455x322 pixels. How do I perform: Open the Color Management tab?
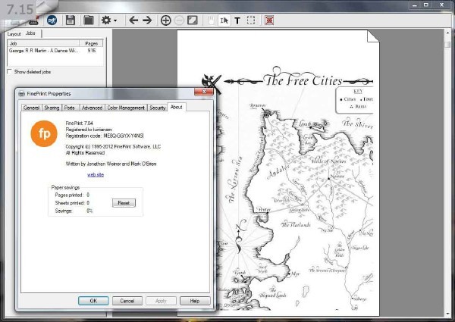tap(126, 108)
